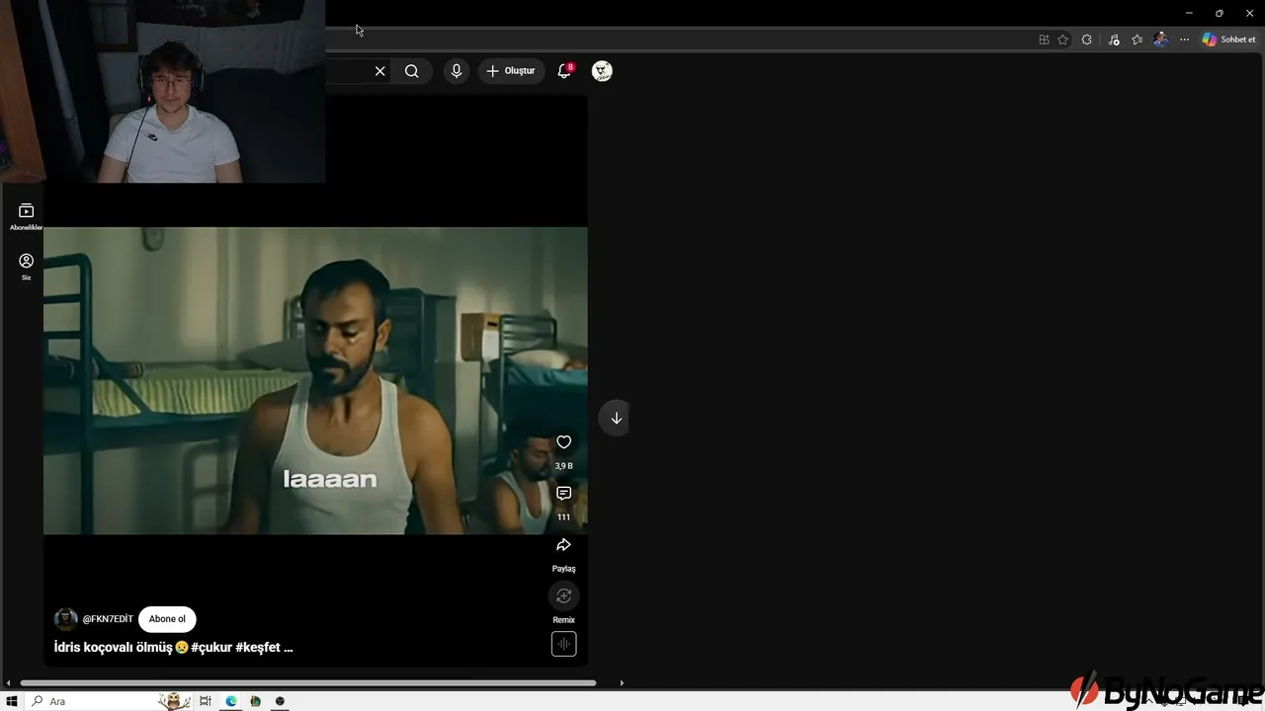The image size is (1265, 711).
Task: Go to next Short with down arrow
Action: [616, 418]
